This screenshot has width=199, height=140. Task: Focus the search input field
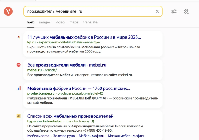(89, 11)
